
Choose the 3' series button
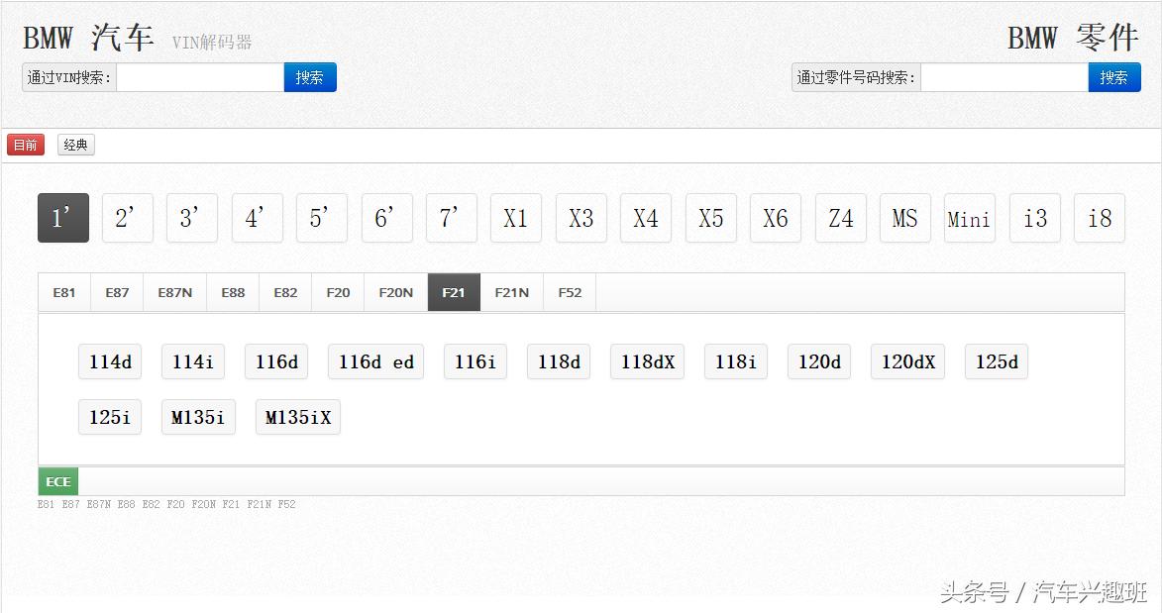[x=192, y=218]
